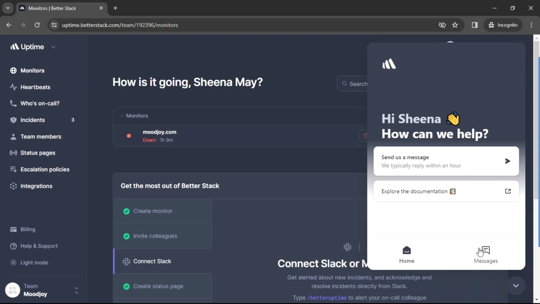540x304 pixels.
Task: Click the pulse icon beside Heartbeats
Action: click(x=13, y=87)
